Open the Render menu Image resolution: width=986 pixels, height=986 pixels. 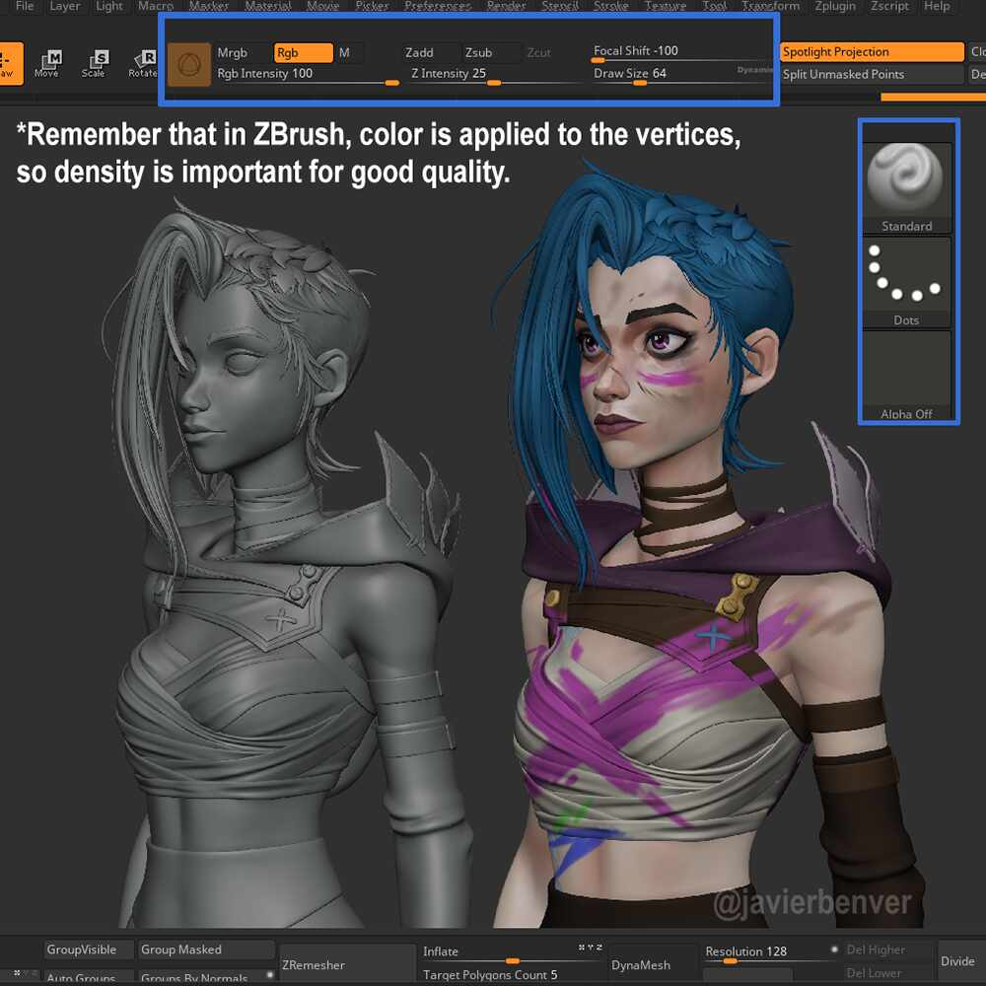[506, 6]
